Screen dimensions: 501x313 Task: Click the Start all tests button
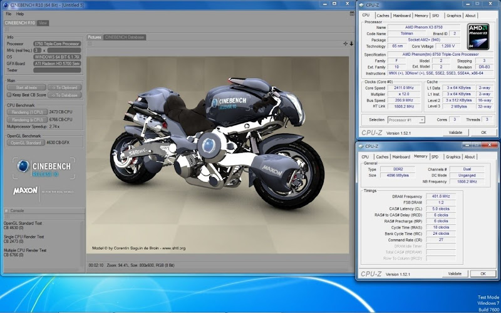pyautogui.click(x=26, y=88)
